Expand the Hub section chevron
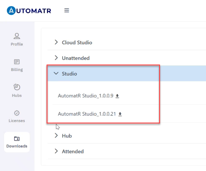Screen dimensions: 206x171 point(56,136)
